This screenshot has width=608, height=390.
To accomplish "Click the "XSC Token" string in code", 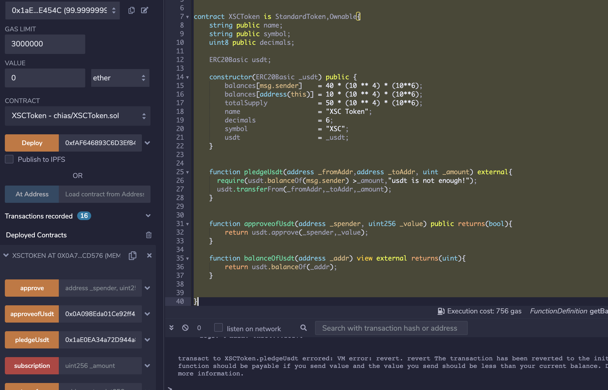I will pos(347,111).
